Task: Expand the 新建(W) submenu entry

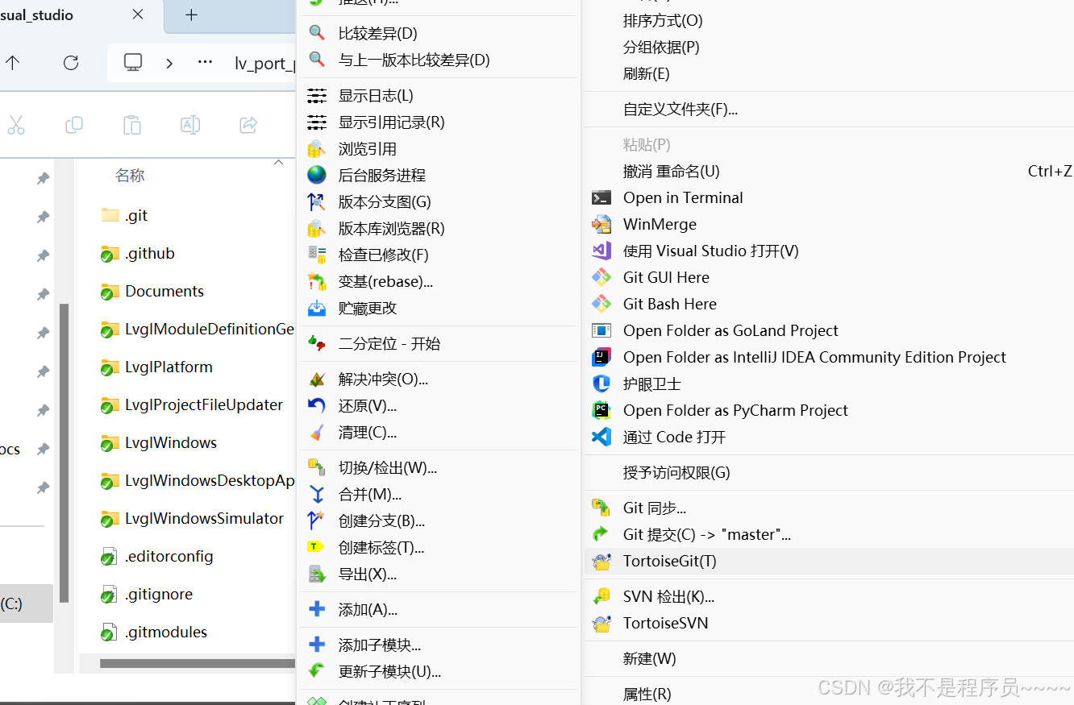Action: coord(829,658)
